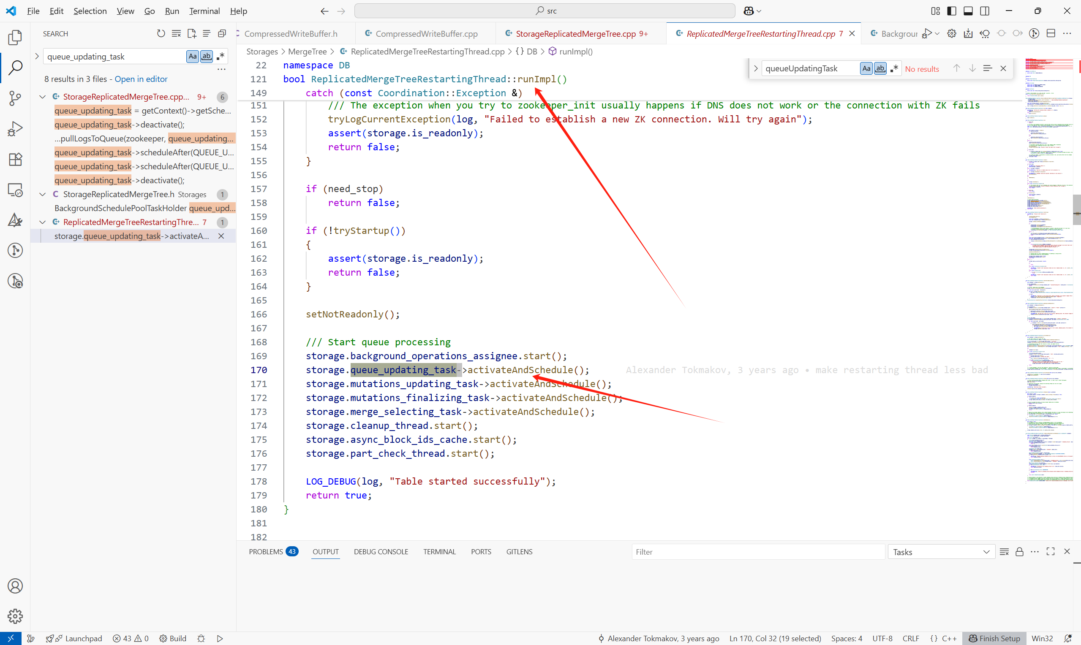Open the Run and Debug view

point(15,129)
